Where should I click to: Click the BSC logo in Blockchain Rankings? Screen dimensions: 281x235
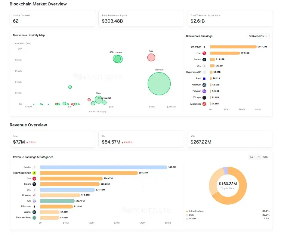(204, 66)
